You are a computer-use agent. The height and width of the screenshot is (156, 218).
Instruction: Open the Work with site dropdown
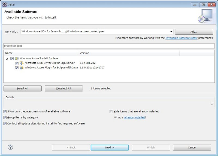click(171, 32)
